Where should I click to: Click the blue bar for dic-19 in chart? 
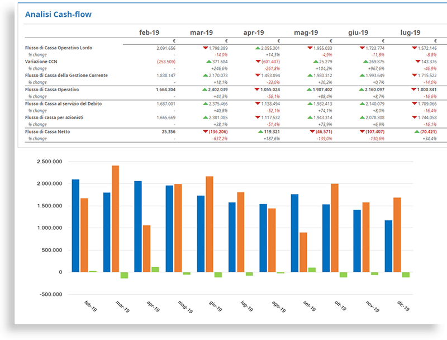pyautogui.click(x=388, y=246)
